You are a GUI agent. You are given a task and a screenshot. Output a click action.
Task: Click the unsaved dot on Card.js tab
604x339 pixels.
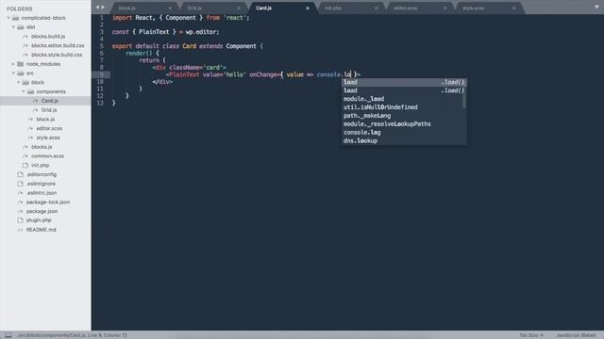pos(308,8)
